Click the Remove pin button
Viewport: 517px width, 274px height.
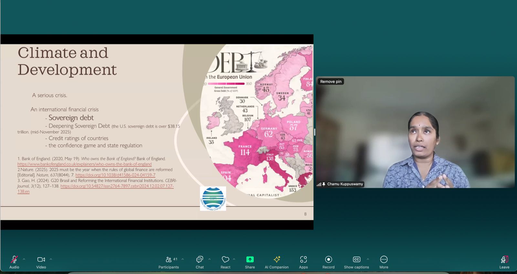[x=331, y=82]
